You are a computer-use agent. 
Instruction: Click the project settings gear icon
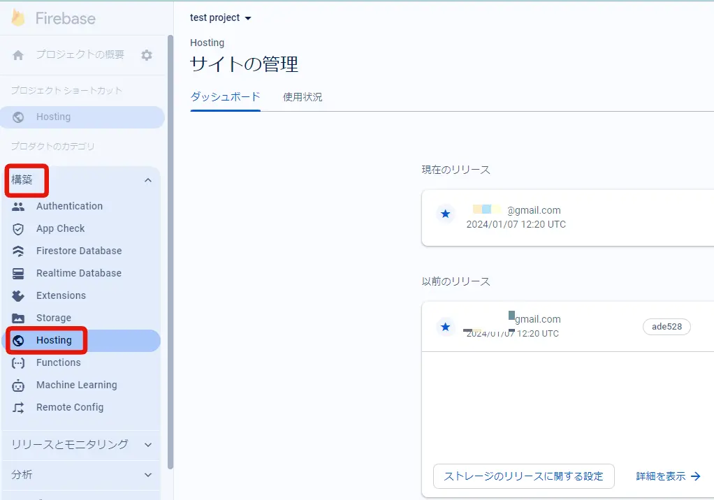(x=147, y=55)
